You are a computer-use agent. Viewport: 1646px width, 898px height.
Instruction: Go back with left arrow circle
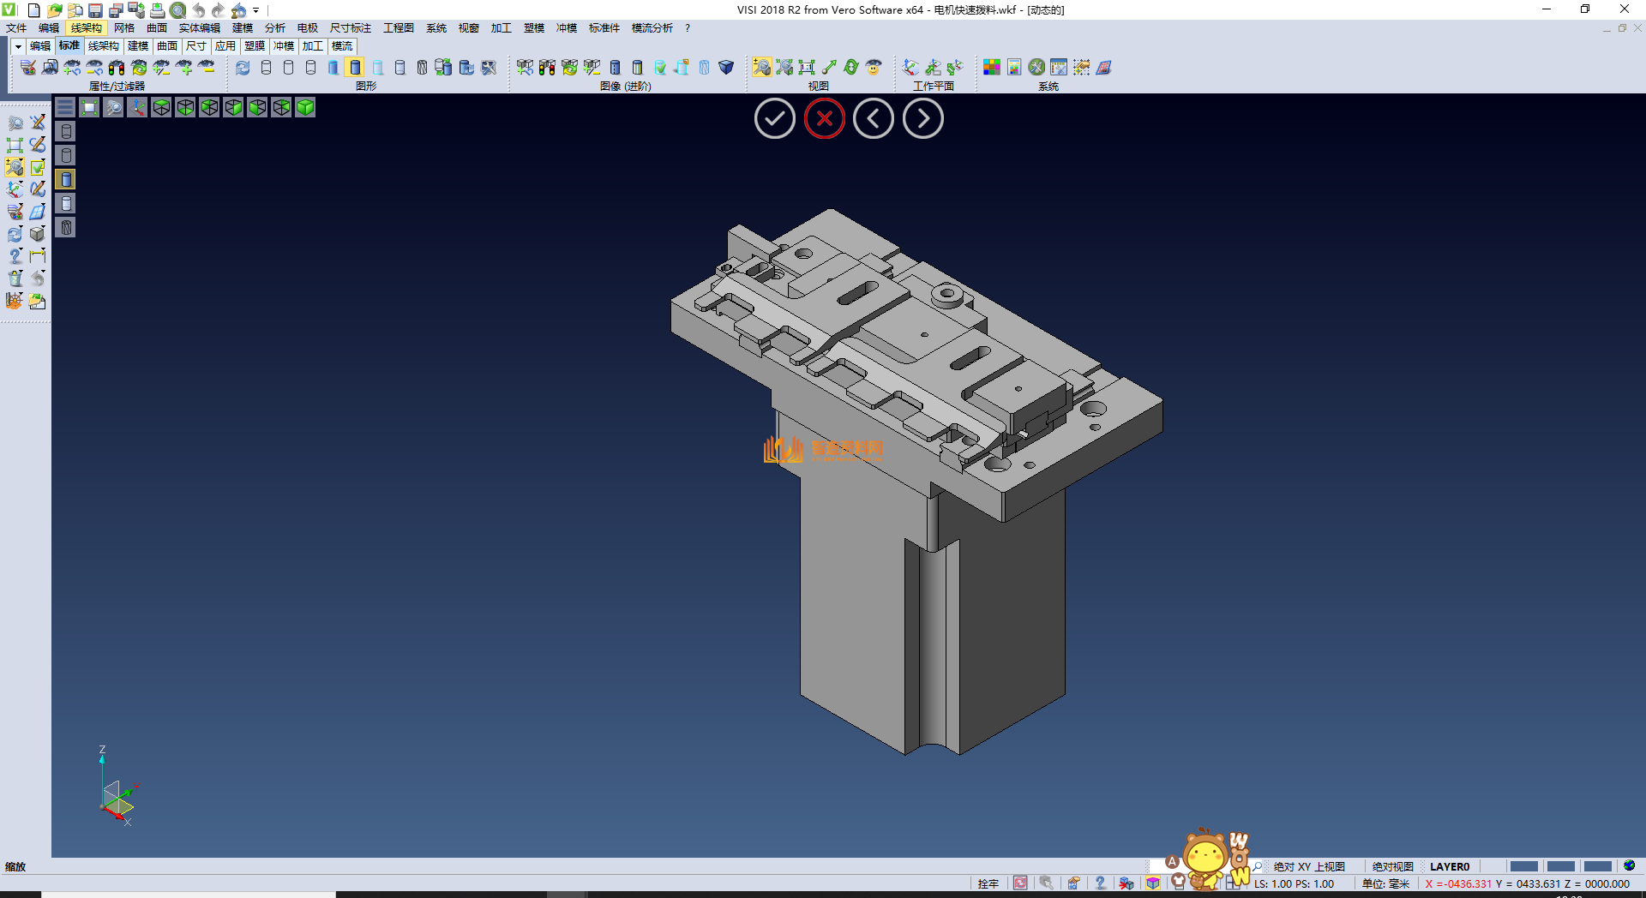pos(873,119)
